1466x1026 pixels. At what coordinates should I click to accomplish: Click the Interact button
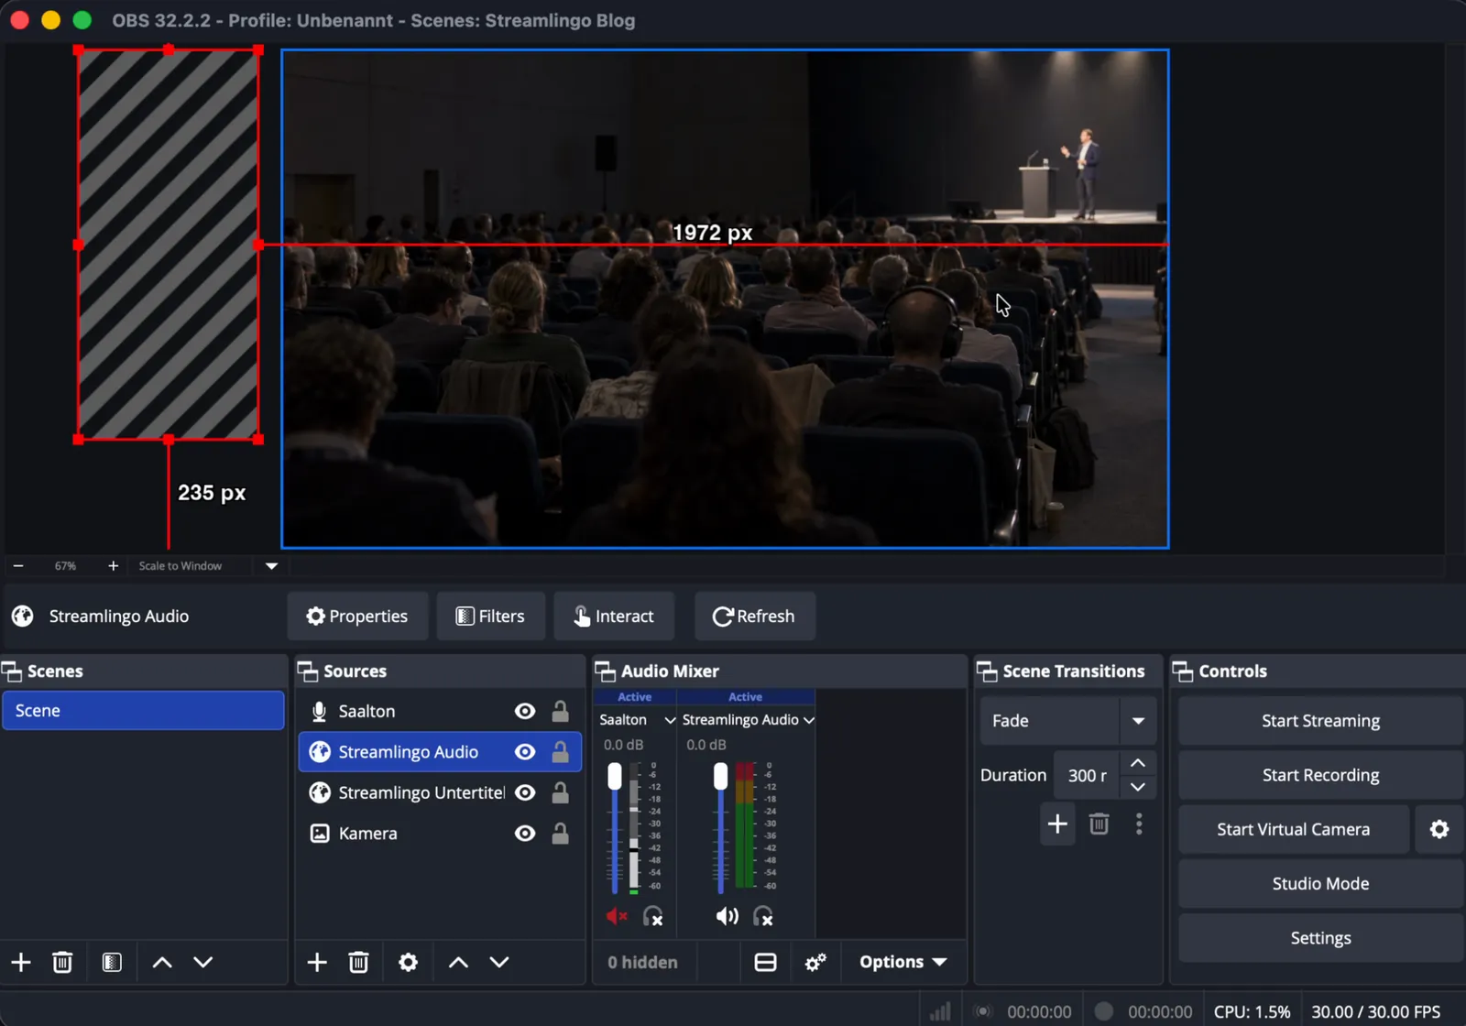[x=614, y=617]
